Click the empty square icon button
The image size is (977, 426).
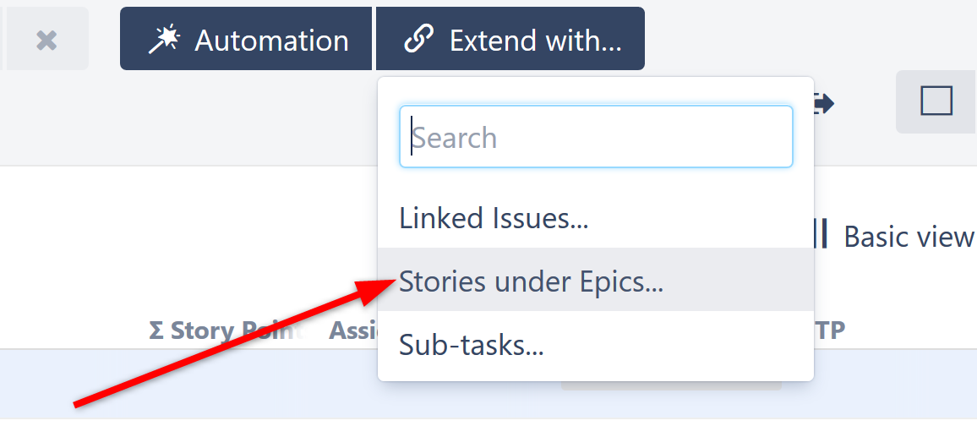pyautogui.click(x=936, y=101)
